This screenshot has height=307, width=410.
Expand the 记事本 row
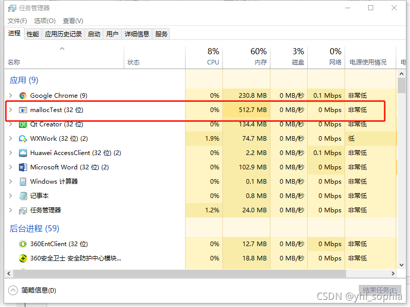point(11,196)
